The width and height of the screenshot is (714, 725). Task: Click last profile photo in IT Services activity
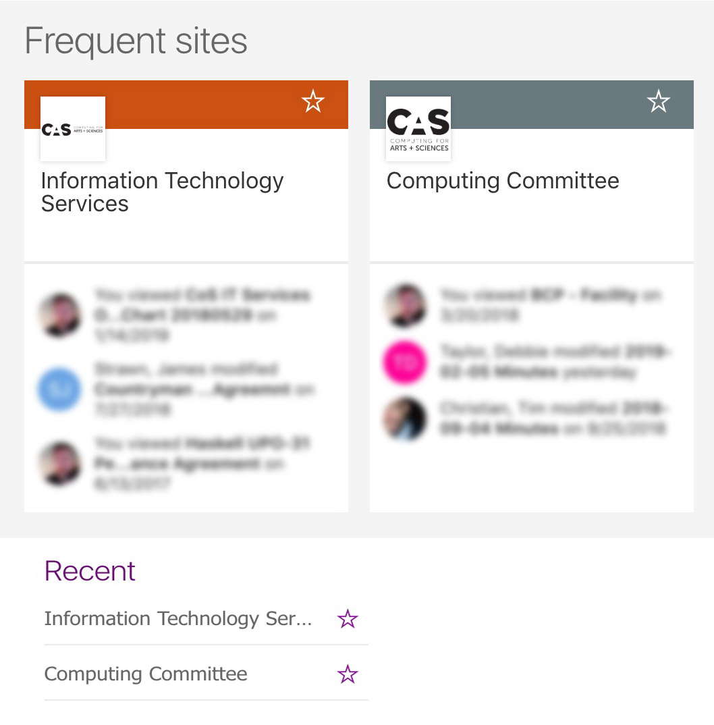pos(59,463)
